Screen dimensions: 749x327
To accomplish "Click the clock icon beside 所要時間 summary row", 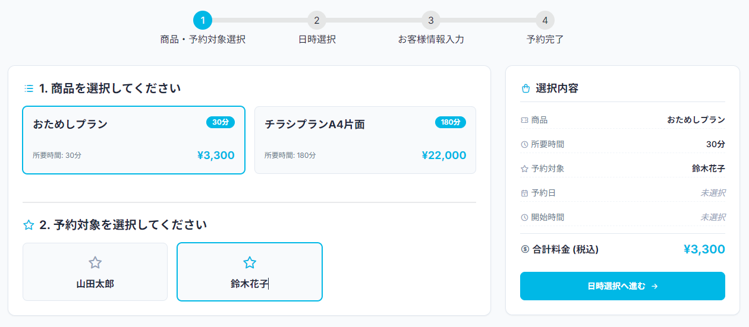I will (x=524, y=144).
